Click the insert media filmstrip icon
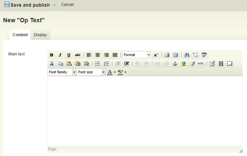This screenshot has height=156, width=247. 221,64
